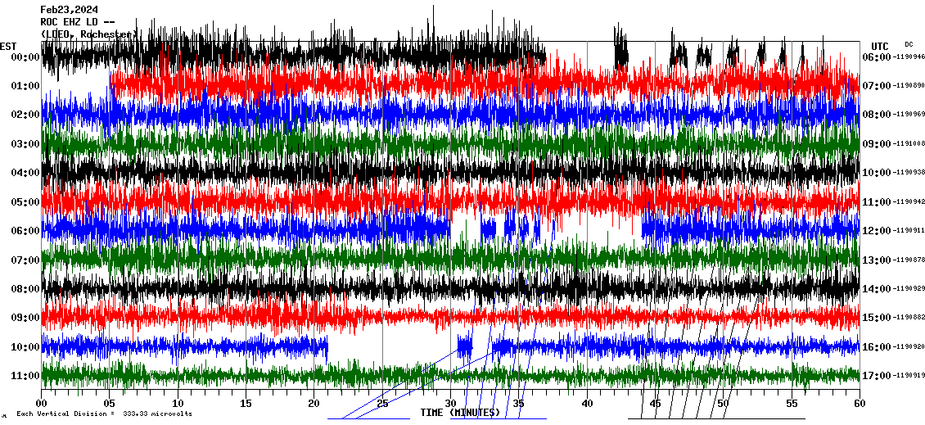Click the 00 minute axis tick label
Image resolution: width=925 pixels, height=425 pixels.
pyautogui.click(x=41, y=404)
